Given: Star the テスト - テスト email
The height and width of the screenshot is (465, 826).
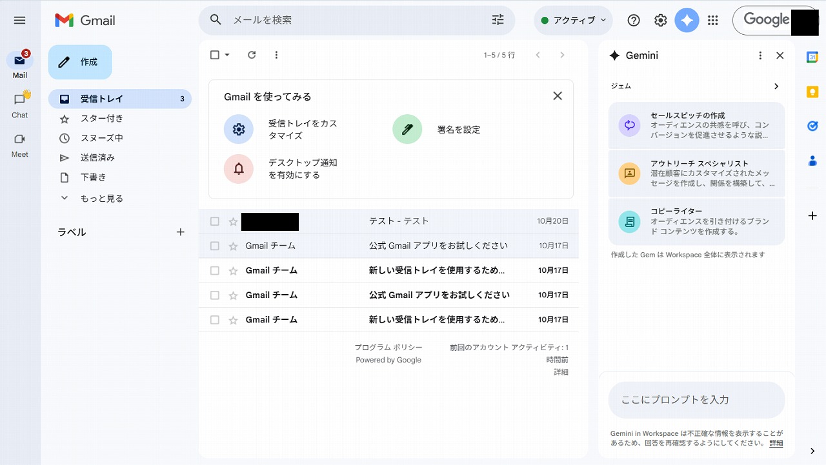Looking at the screenshot, I should click(233, 221).
